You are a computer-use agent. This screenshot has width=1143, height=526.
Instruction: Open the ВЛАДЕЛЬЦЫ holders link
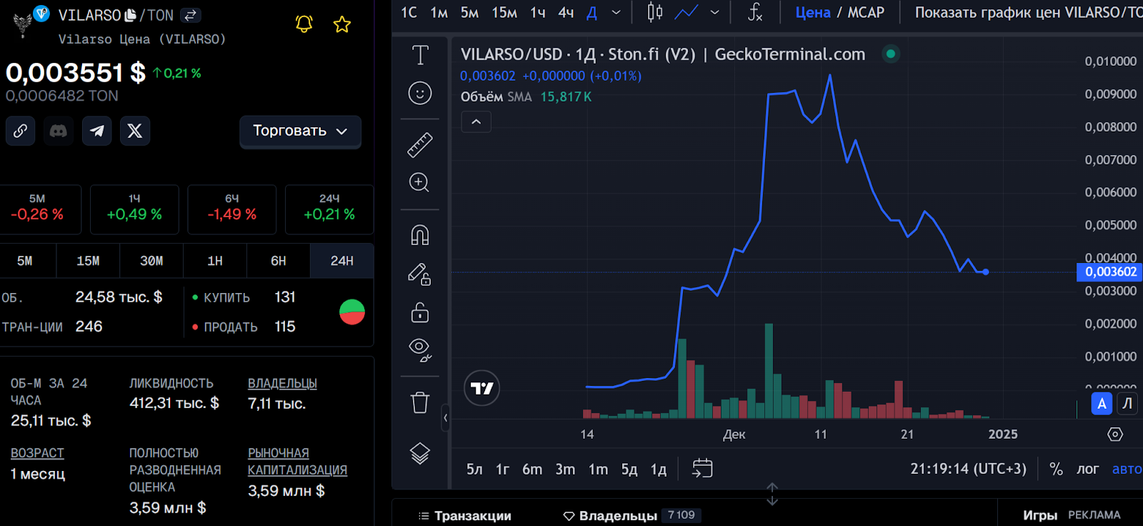pyautogui.click(x=282, y=384)
